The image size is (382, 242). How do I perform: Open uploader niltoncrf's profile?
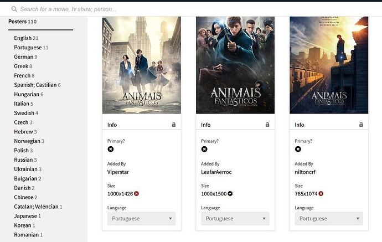click(305, 172)
